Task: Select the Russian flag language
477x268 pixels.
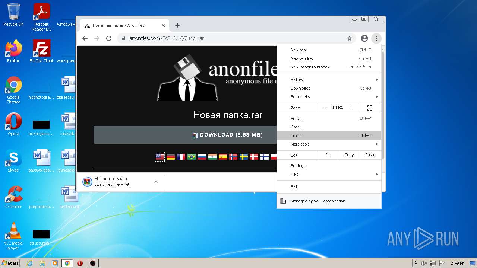Action: click(x=202, y=157)
